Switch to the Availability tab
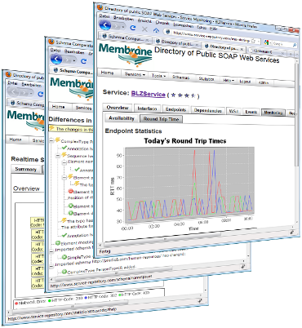 click(122, 118)
